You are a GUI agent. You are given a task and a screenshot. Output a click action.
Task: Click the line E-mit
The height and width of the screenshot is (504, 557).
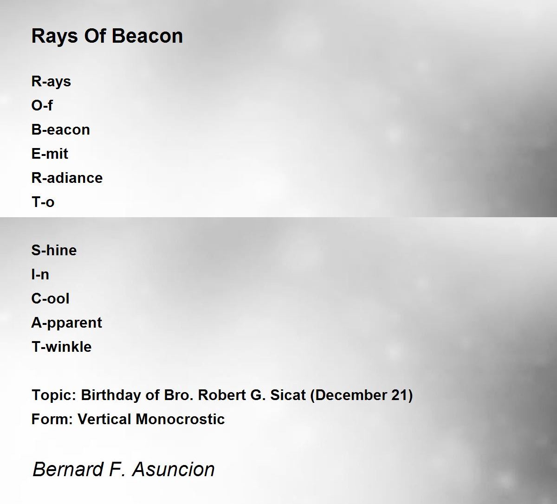click(x=50, y=154)
